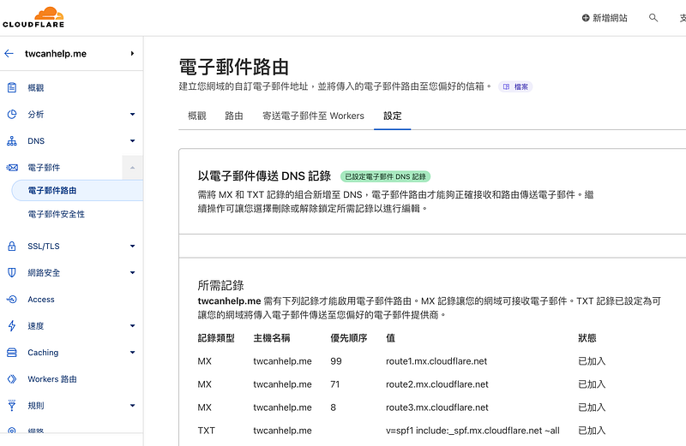Click the Access icon in sidebar
Screen dimensions: 686x446
(x=12, y=300)
